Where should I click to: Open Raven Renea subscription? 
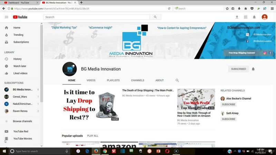coord(20,111)
